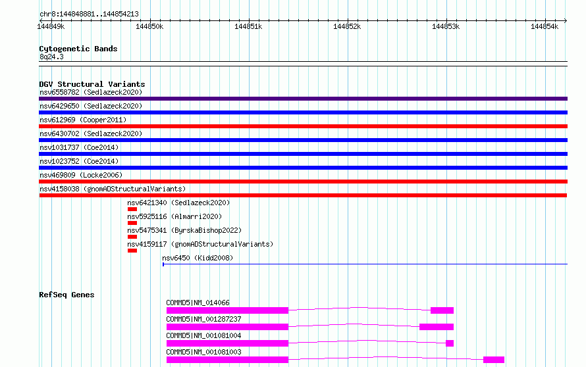Open COMMD5|NM_014066 transcript label
The image size is (586, 367).
(198, 303)
